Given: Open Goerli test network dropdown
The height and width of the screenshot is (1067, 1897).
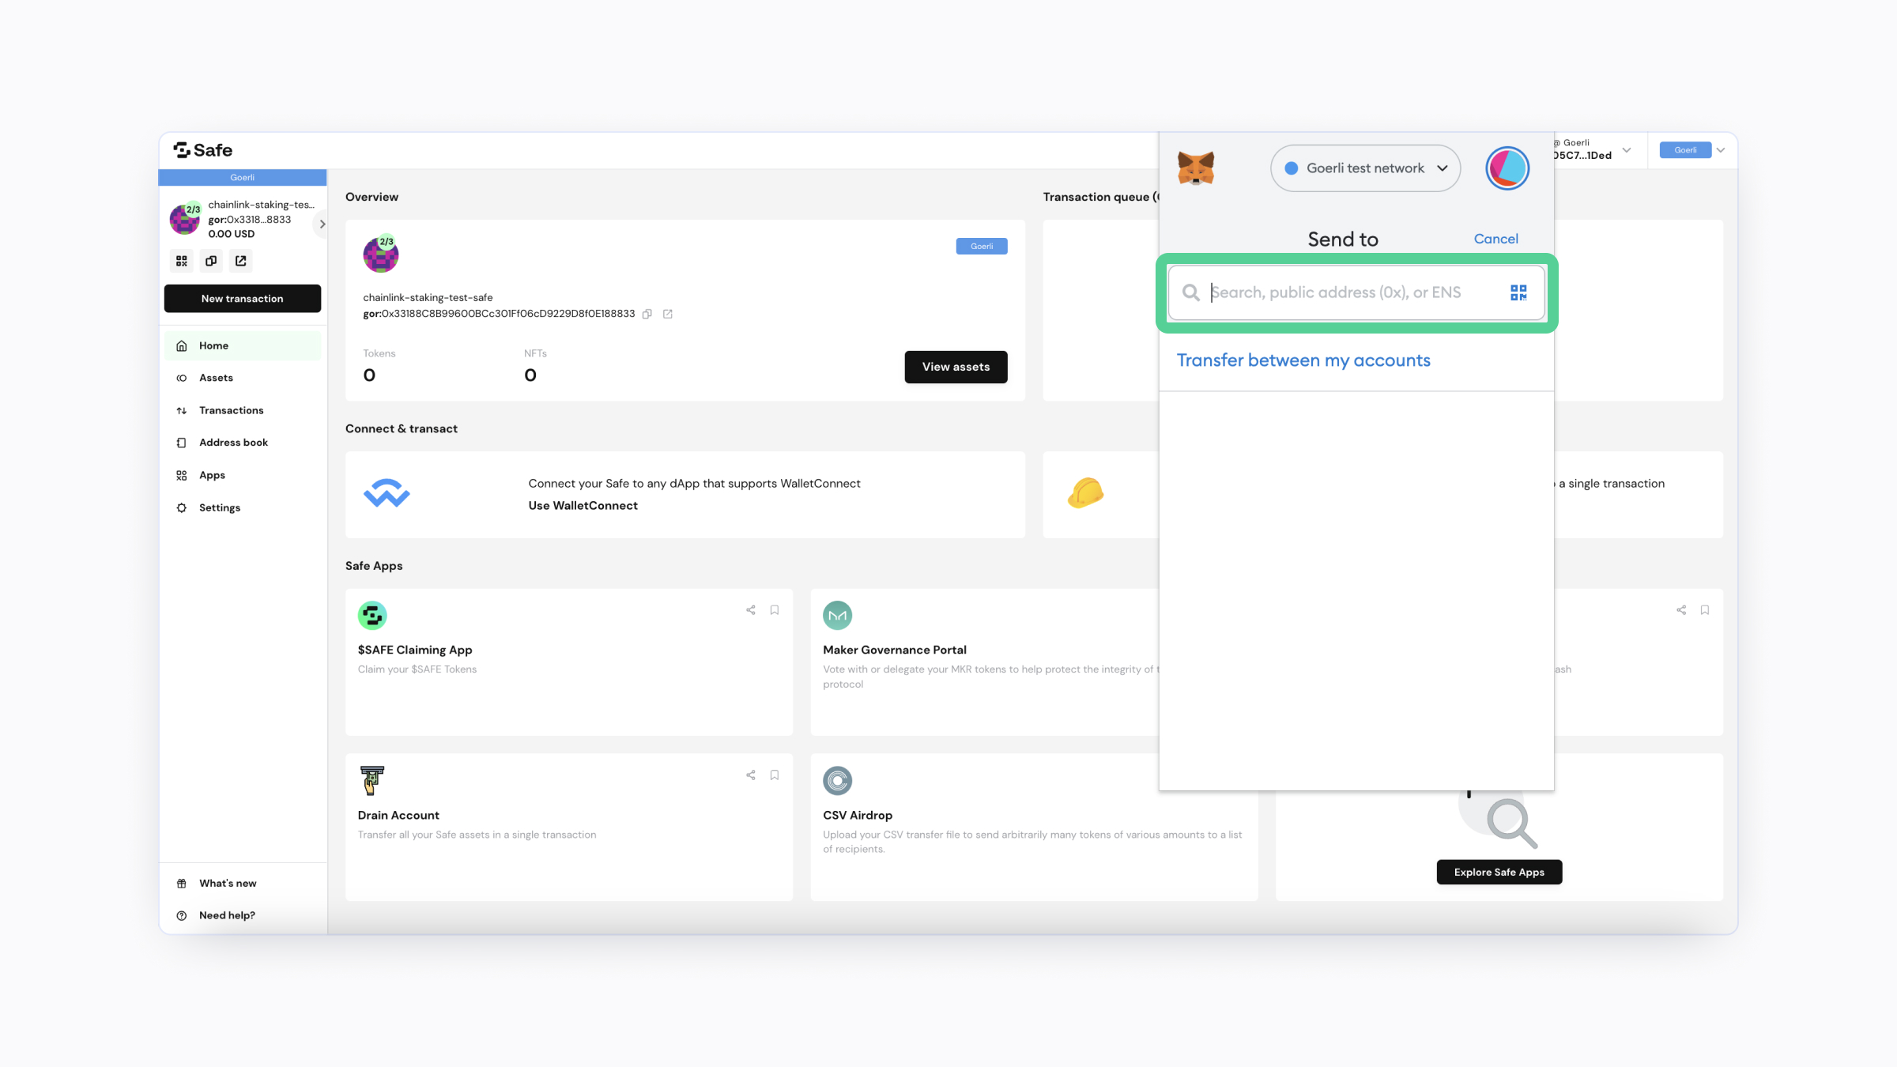Looking at the screenshot, I should 1365,168.
